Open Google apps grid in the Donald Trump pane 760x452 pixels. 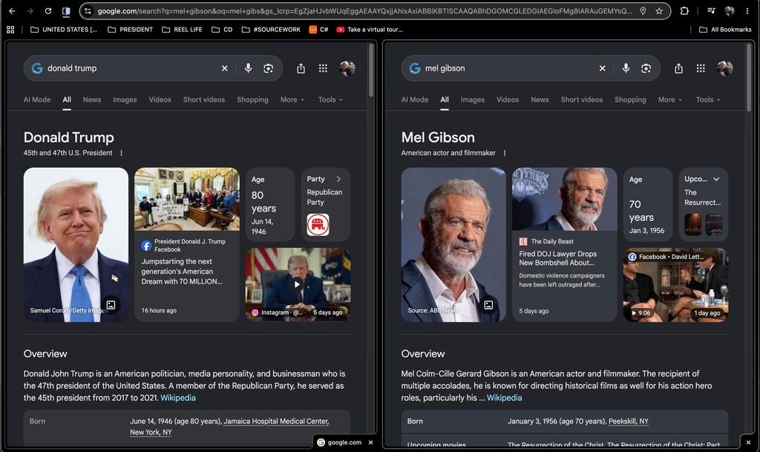click(323, 68)
